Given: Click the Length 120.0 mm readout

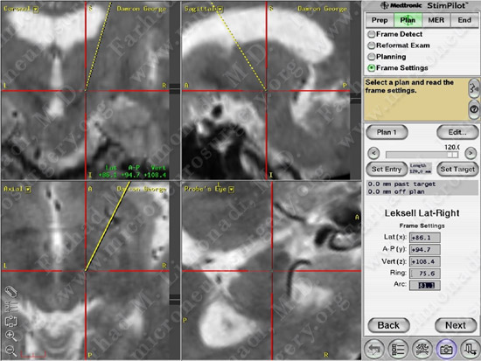Looking at the screenshot, I should [421, 169].
